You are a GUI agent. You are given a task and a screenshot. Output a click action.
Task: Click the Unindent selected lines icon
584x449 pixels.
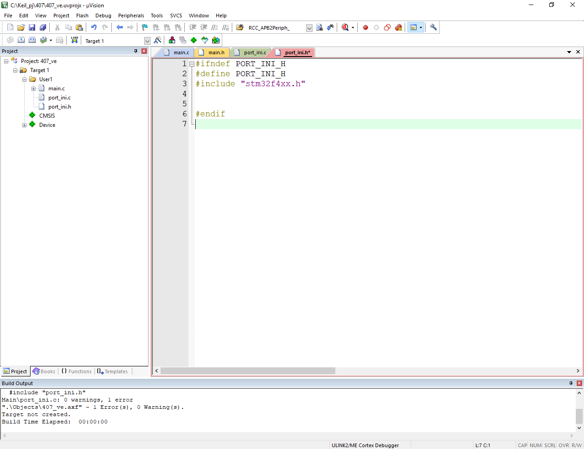point(203,27)
